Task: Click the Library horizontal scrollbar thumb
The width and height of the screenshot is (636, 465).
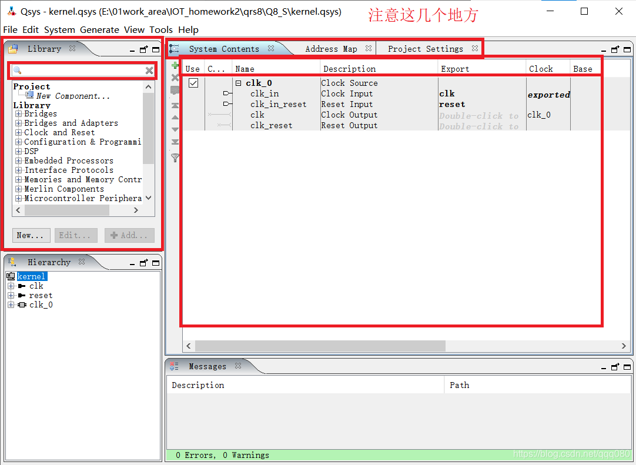Action: coord(66,210)
